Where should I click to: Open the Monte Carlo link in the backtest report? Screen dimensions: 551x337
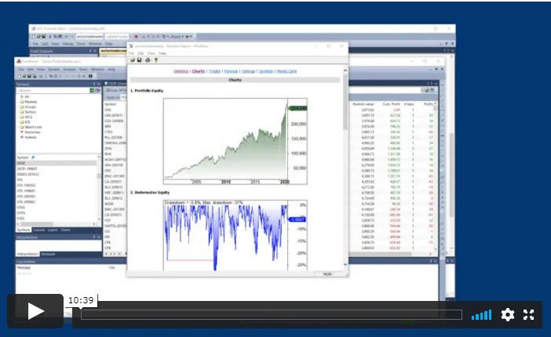coord(286,71)
